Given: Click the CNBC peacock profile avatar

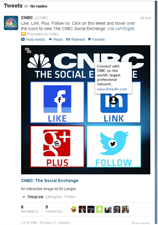Looking at the screenshot, I should click(x=11, y=23).
